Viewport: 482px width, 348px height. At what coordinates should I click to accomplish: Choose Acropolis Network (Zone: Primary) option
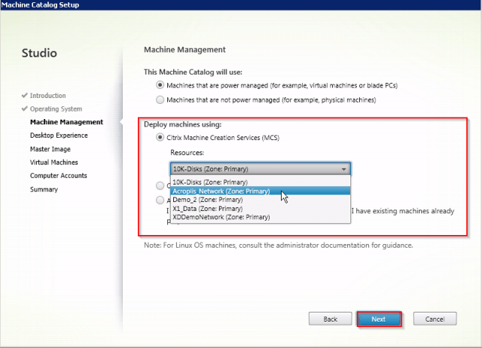[221, 191]
